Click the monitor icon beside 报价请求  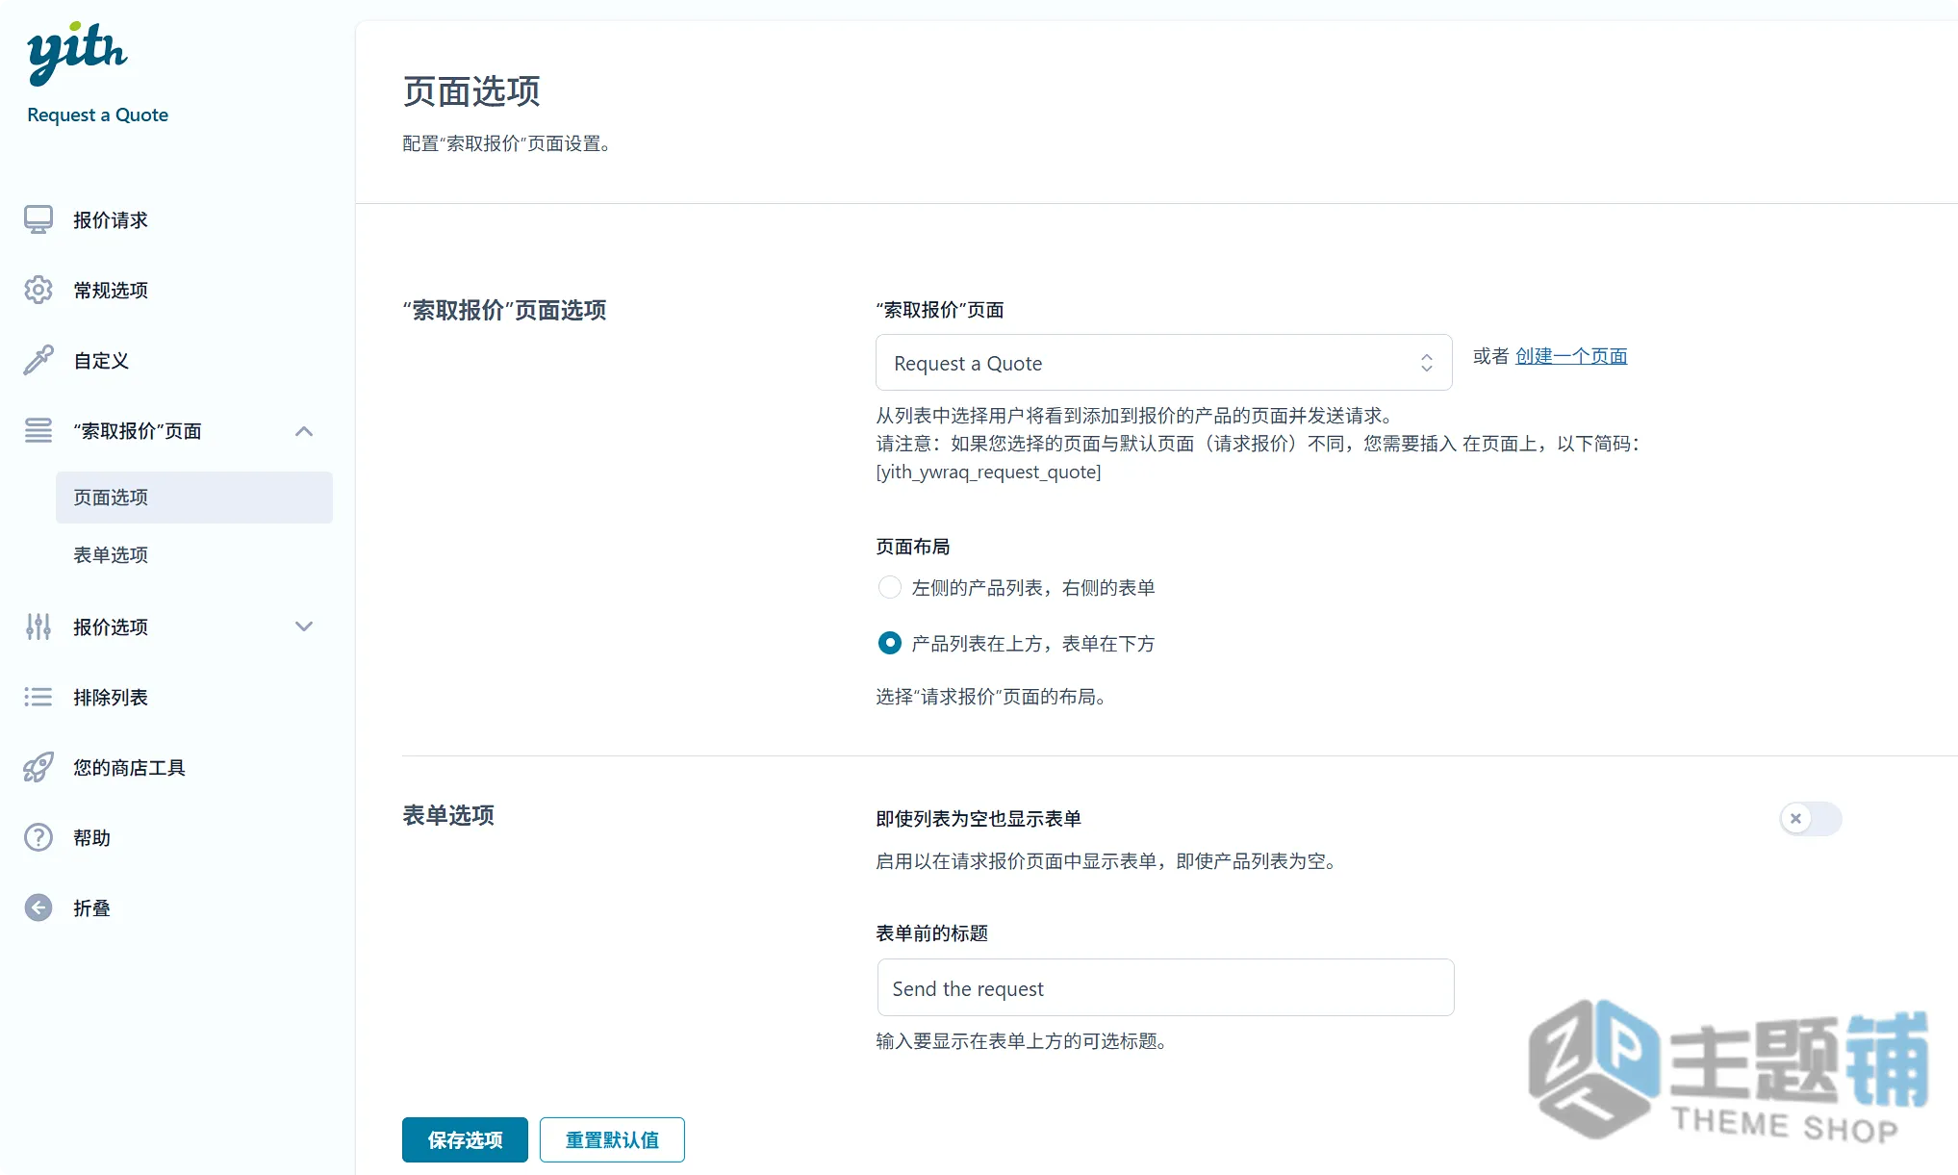(38, 219)
